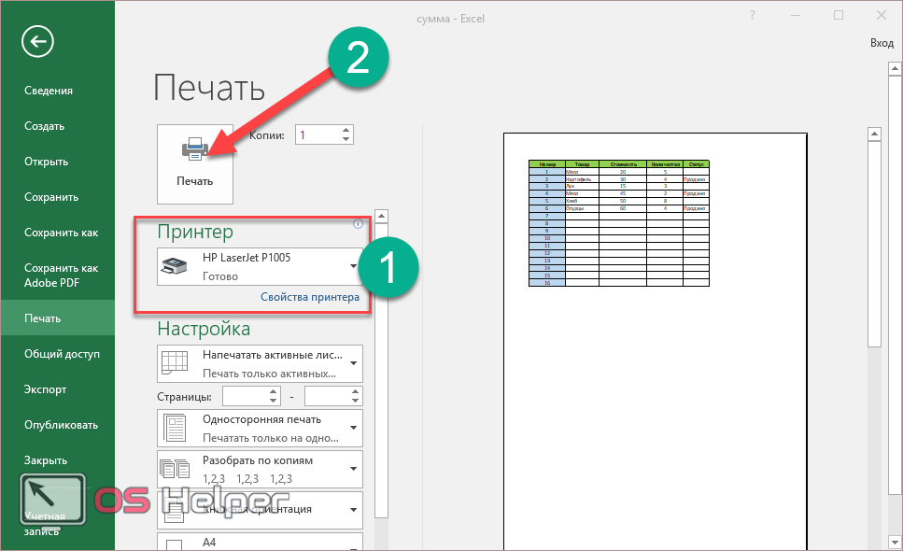Open the A4 paper size dropdown
Image resolution: width=903 pixels, height=551 pixels.
tap(260, 542)
